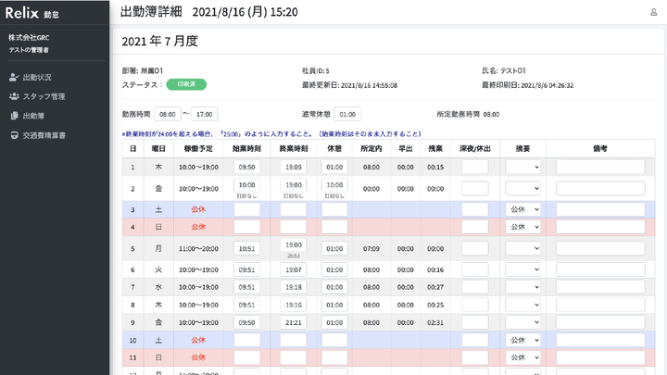Click the 勤務時間 start field showing 08:00
The width and height of the screenshot is (667, 375).
pyautogui.click(x=168, y=114)
